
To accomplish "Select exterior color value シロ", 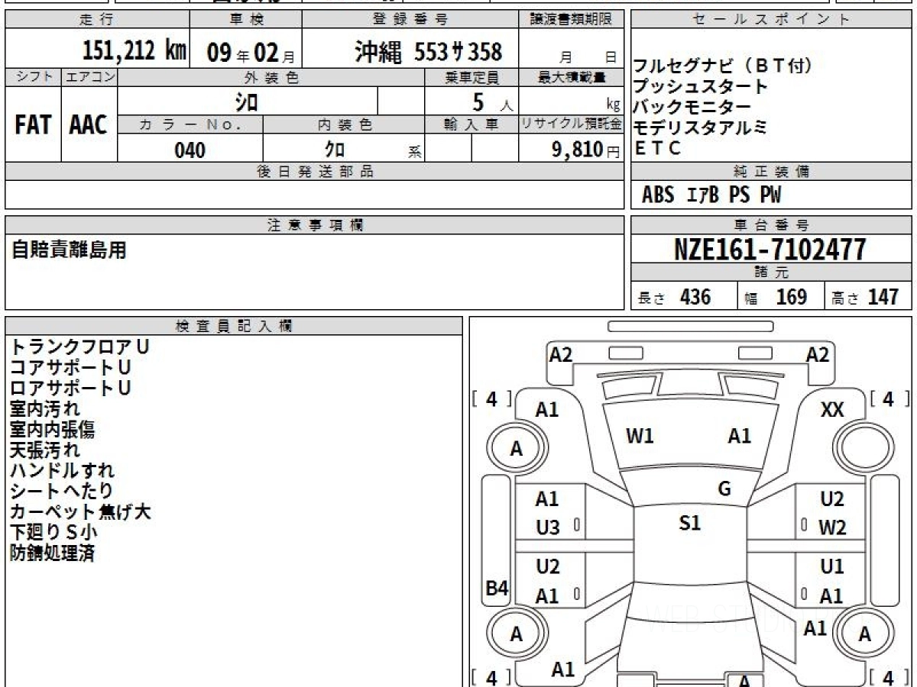I will [247, 101].
